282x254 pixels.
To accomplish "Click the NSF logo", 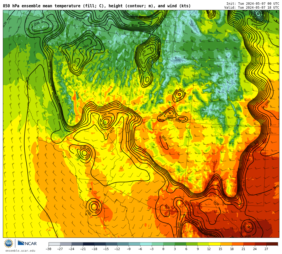I will click(9, 243).
